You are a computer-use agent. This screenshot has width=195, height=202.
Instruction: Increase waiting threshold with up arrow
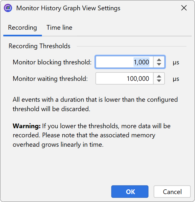point(159,76)
